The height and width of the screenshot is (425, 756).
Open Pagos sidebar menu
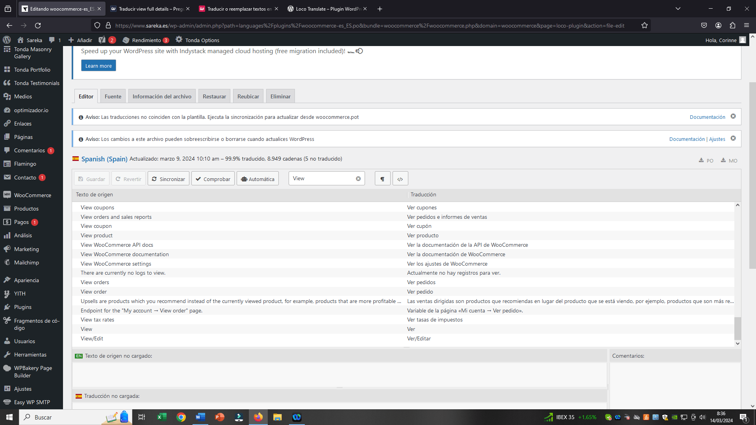[31, 222]
